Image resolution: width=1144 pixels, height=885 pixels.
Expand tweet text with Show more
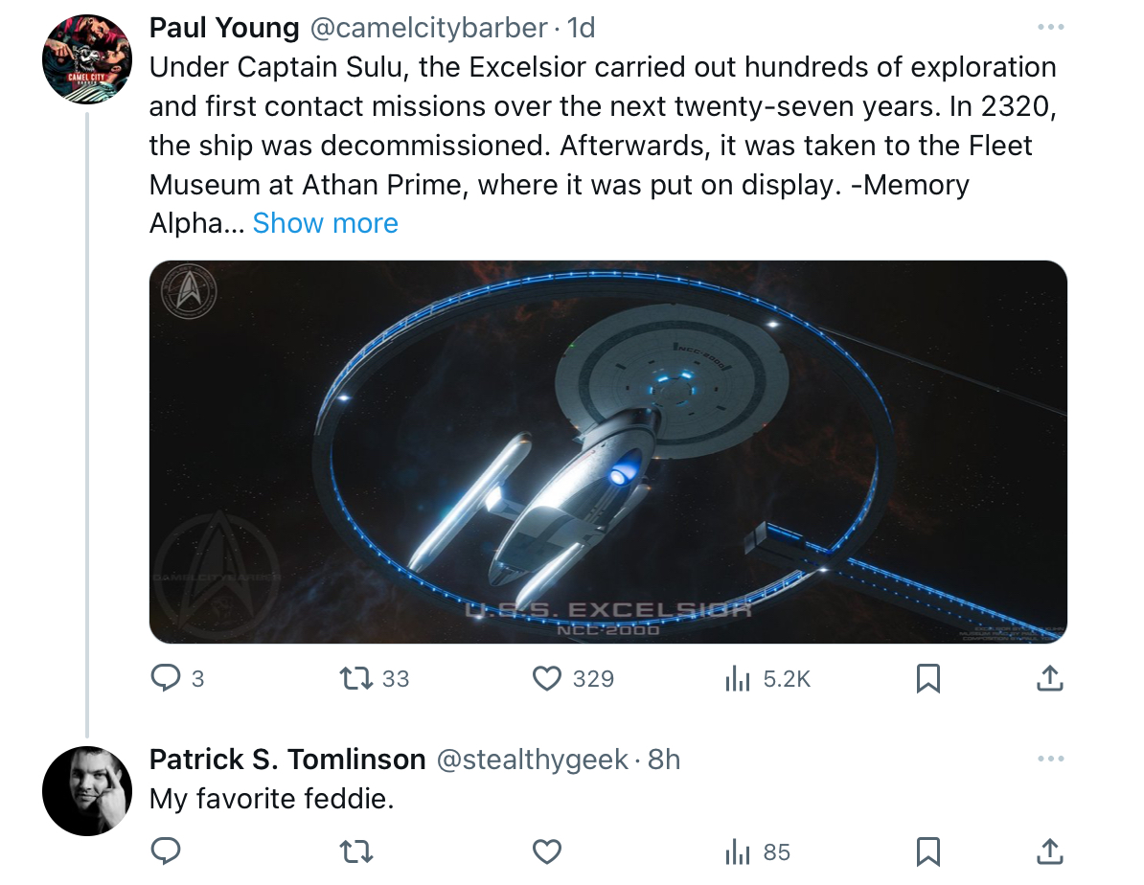(326, 223)
